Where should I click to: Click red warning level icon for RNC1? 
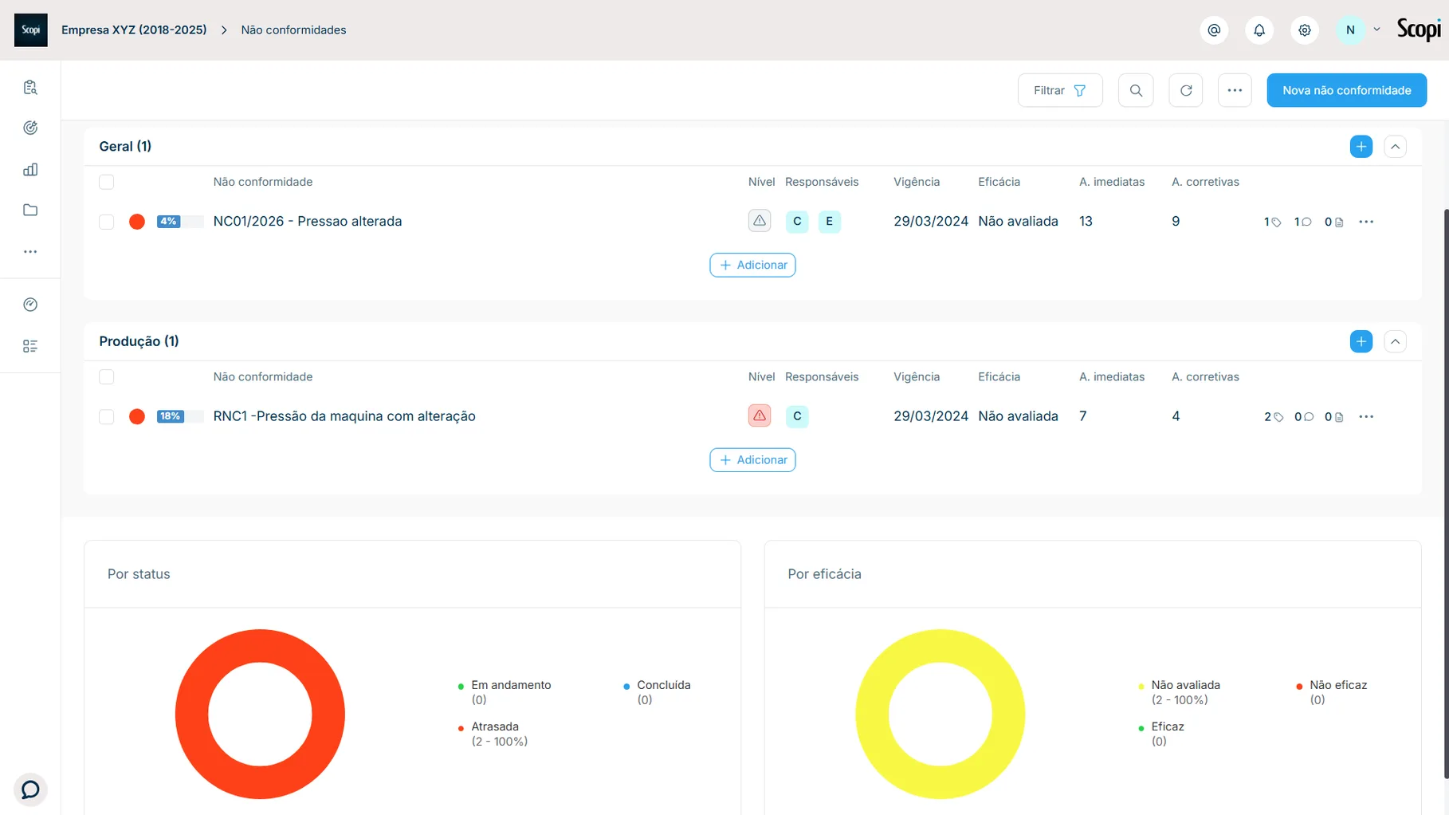point(760,415)
